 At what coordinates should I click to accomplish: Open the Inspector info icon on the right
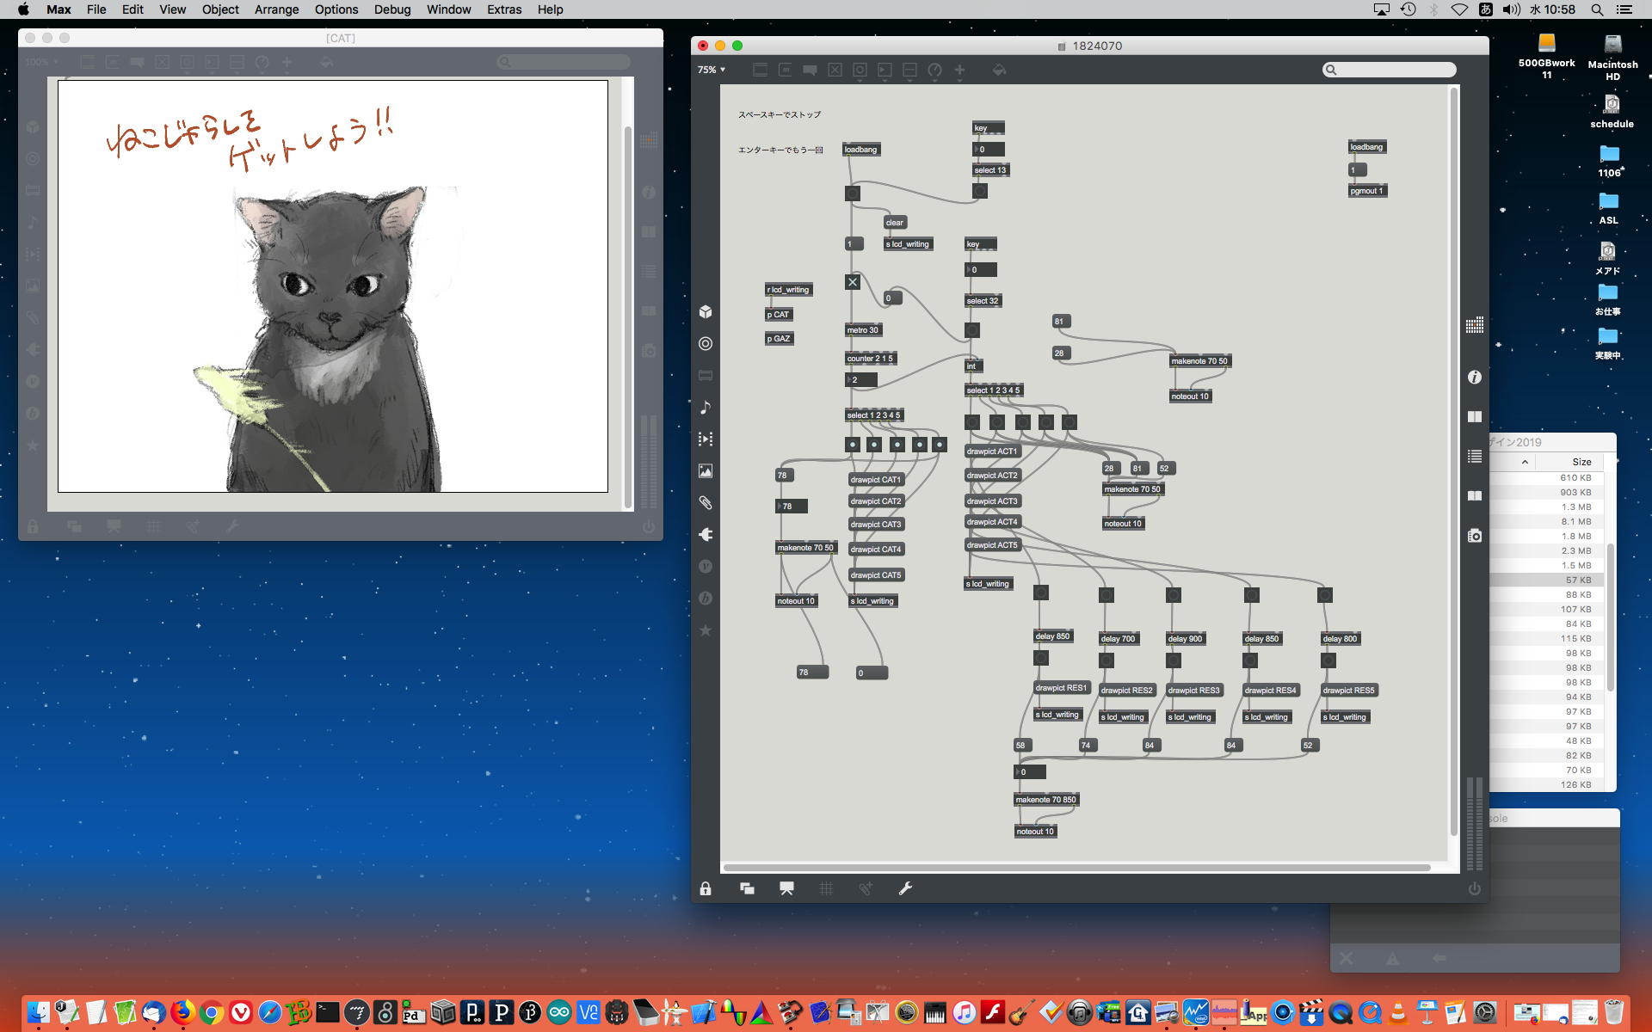[x=1474, y=377]
